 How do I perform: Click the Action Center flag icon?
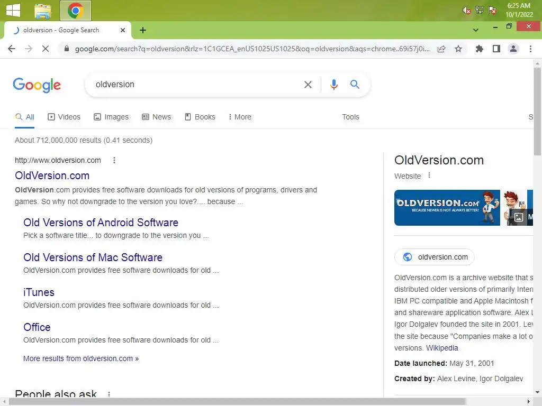click(492, 10)
